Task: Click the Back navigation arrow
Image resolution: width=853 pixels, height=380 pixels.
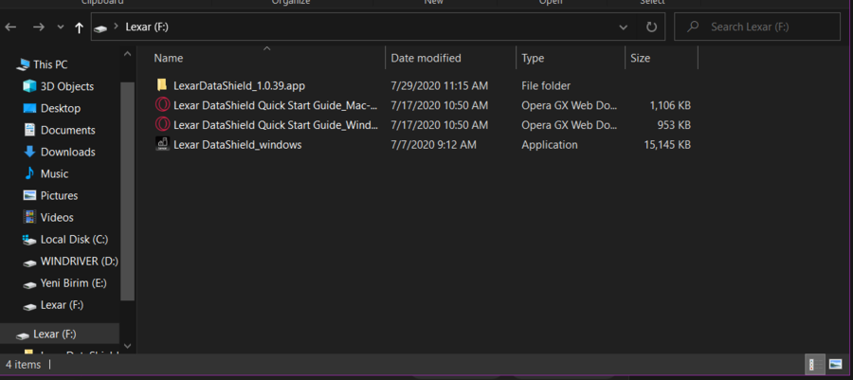Action: tap(12, 28)
